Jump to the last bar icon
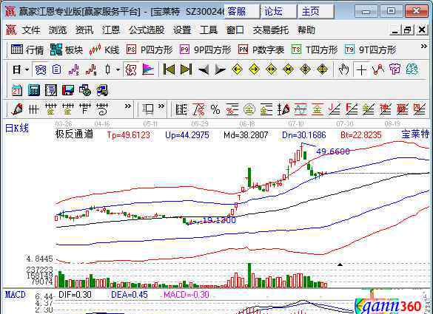This screenshot has height=314, width=433. click(186, 69)
